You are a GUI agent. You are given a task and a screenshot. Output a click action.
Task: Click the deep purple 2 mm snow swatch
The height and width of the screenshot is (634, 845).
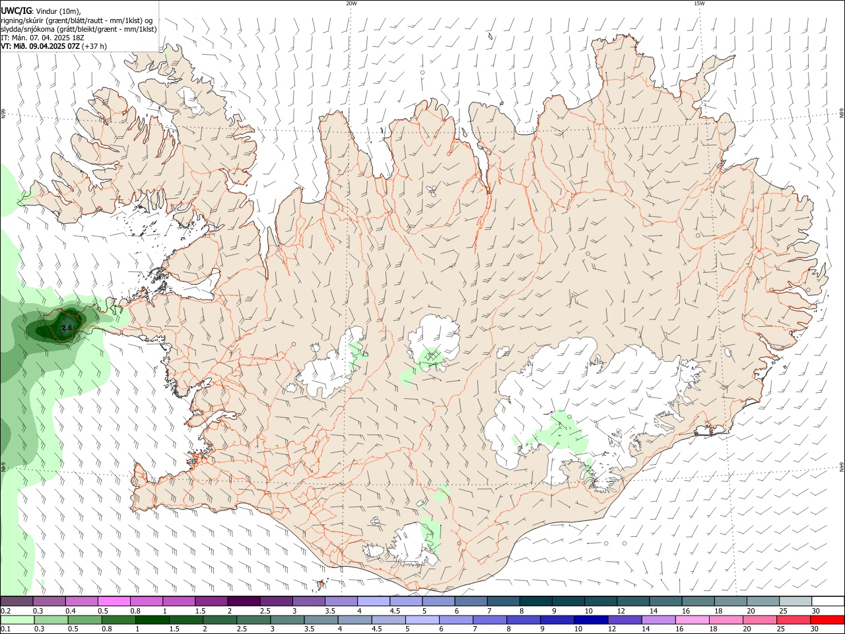click(244, 601)
